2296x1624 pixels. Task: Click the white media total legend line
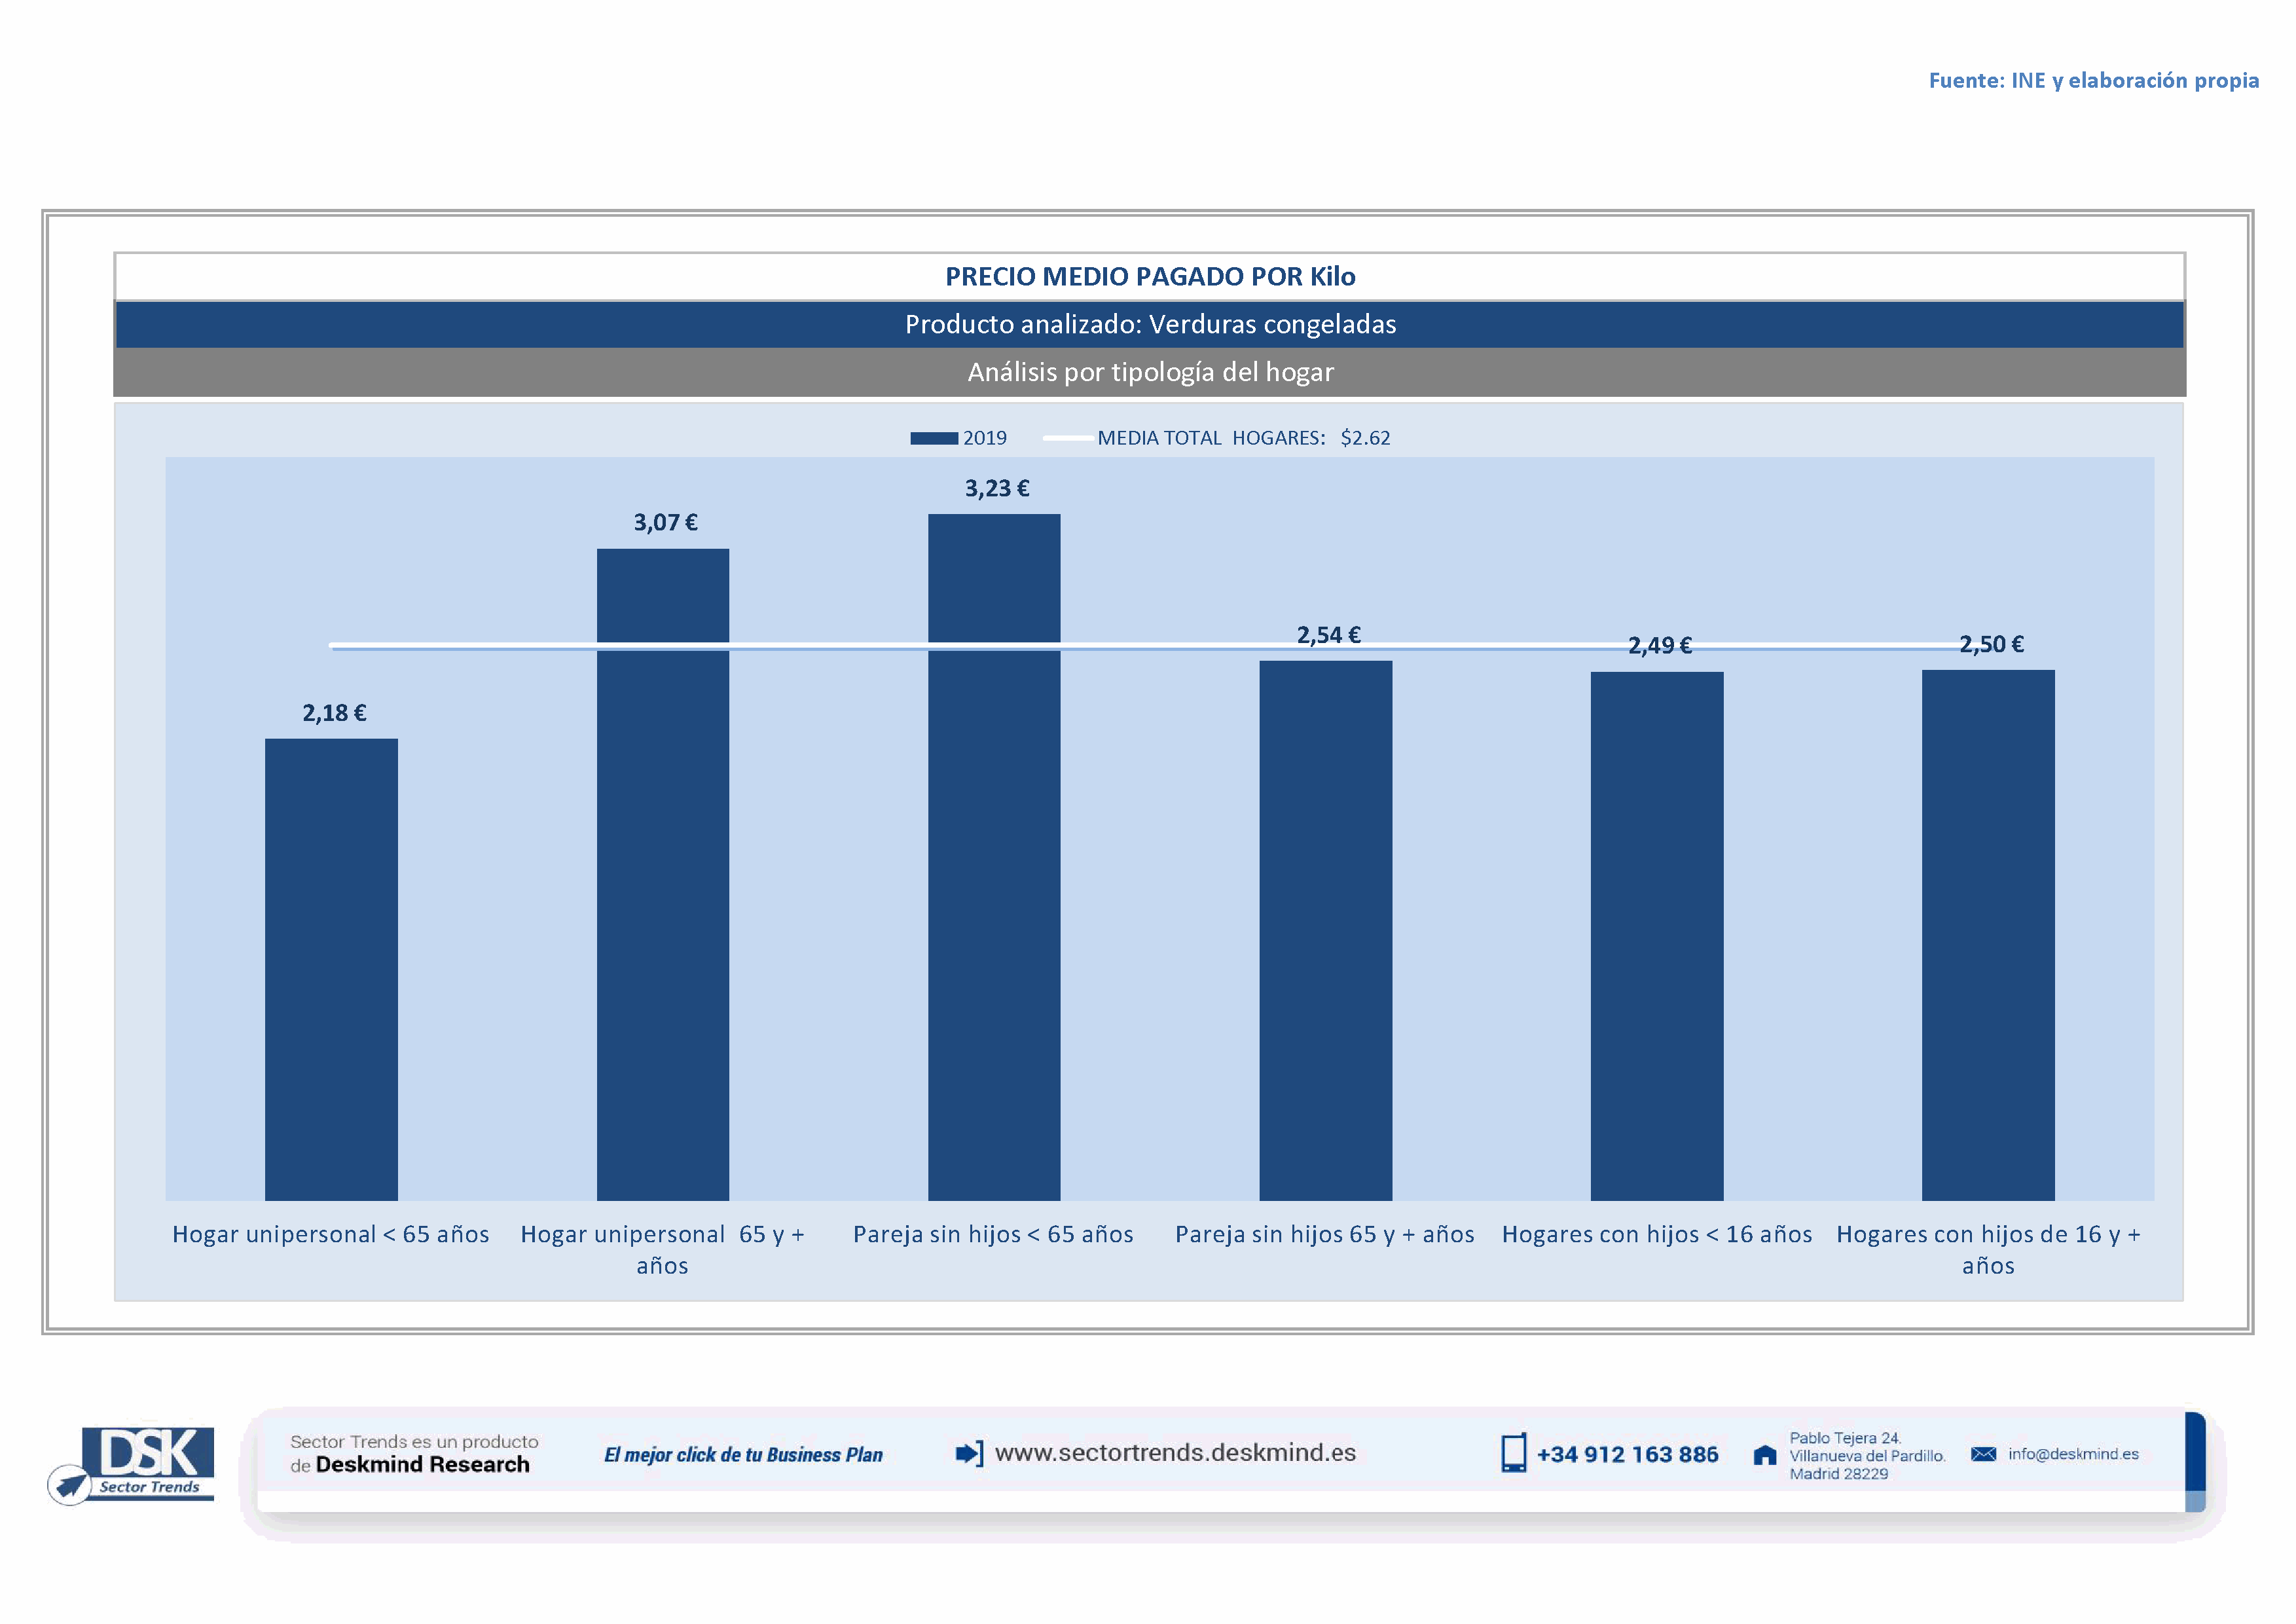pyautogui.click(x=1067, y=438)
